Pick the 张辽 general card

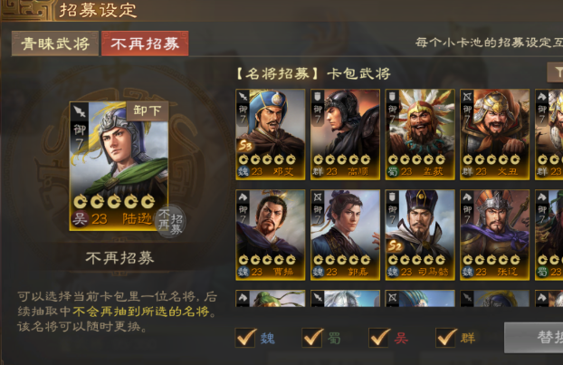point(494,235)
